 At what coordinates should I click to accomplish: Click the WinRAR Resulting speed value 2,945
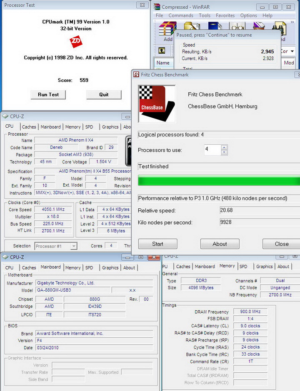click(267, 51)
